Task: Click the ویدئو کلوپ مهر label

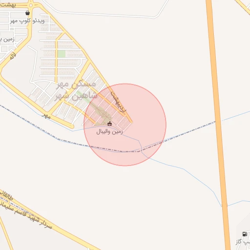Action: (27, 21)
